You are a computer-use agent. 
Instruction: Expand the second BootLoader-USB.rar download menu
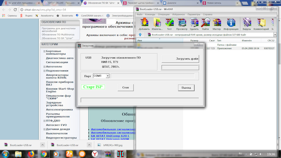(x=89, y=145)
